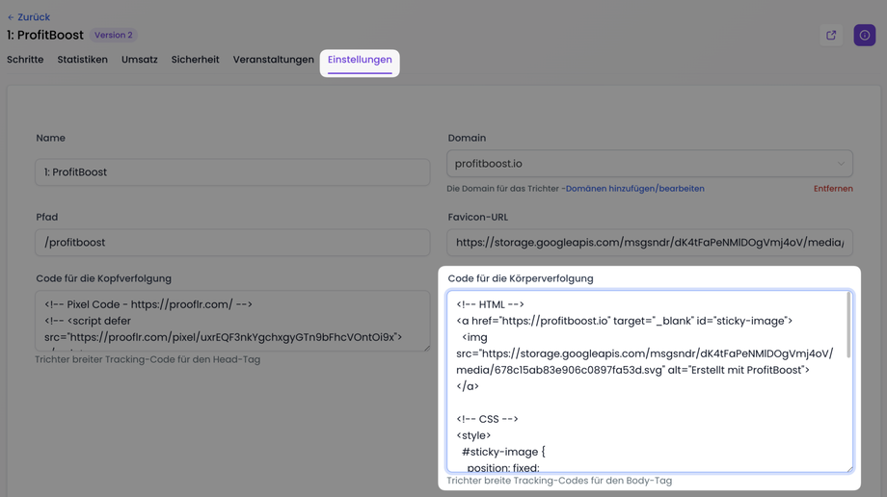Select the Sicherheit tab

(x=196, y=60)
